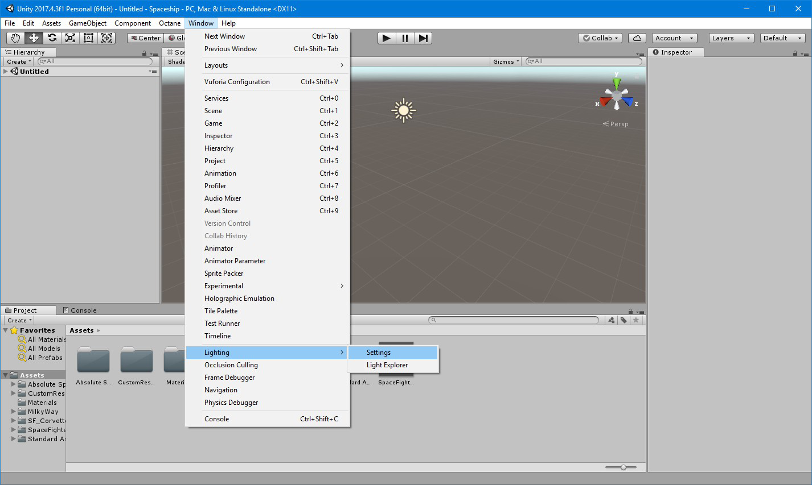Click the blue Z axis cone on gizmo
The width and height of the screenshot is (812, 485).
click(x=628, y=102)
